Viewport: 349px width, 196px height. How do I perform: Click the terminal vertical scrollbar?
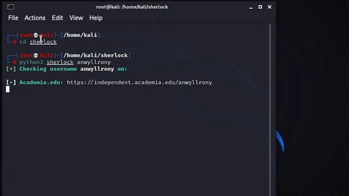click(x=270, y=110)
